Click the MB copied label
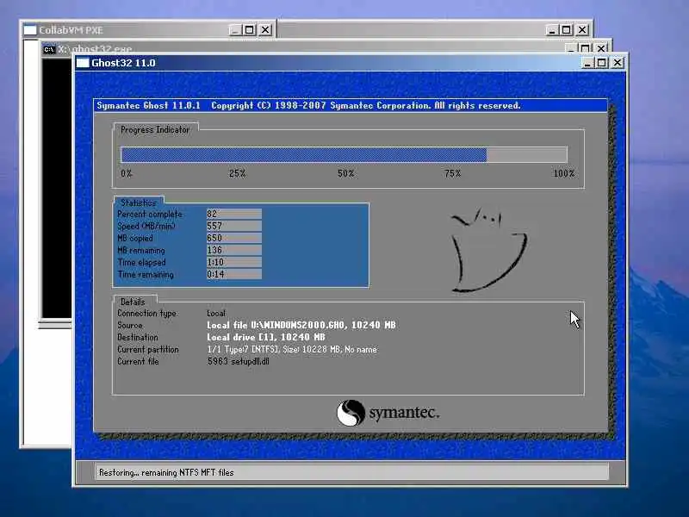 pyautogui.click(x=135, y=238)
